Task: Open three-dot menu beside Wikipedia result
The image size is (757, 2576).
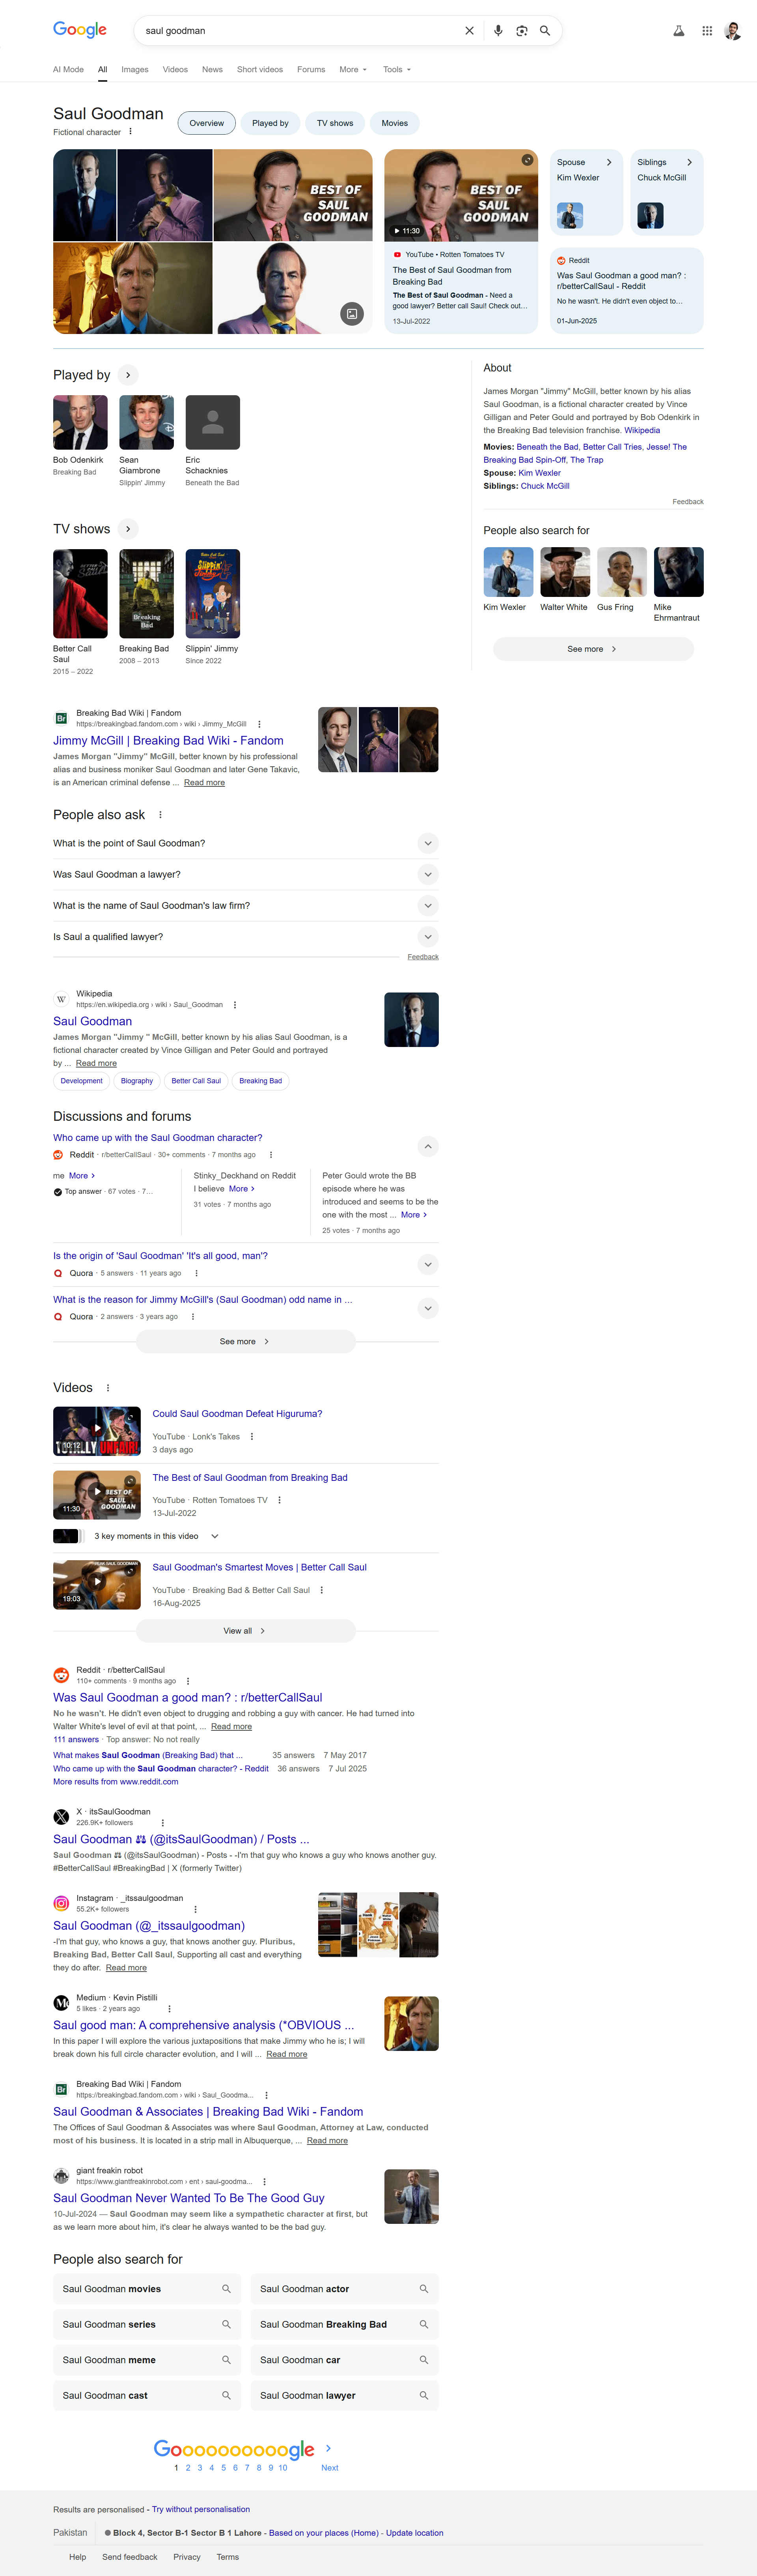Action: pos(235,1005)
